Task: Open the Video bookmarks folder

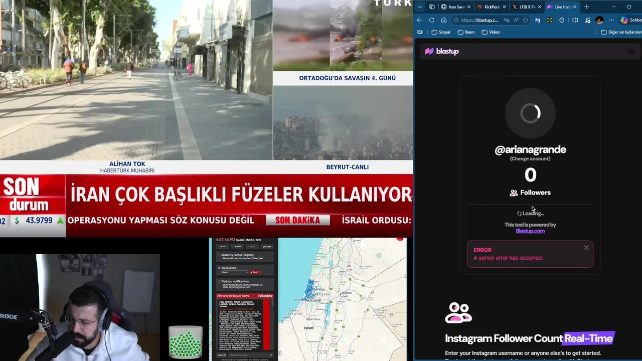Action: 491,32
